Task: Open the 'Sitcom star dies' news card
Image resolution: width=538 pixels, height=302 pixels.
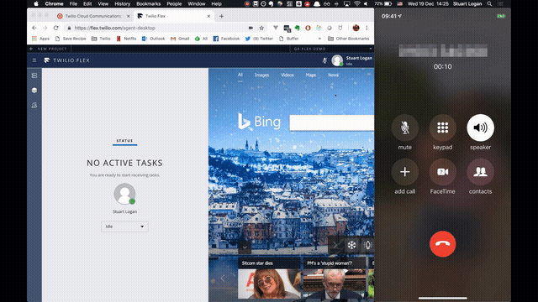Action: (x=269, y=278)
